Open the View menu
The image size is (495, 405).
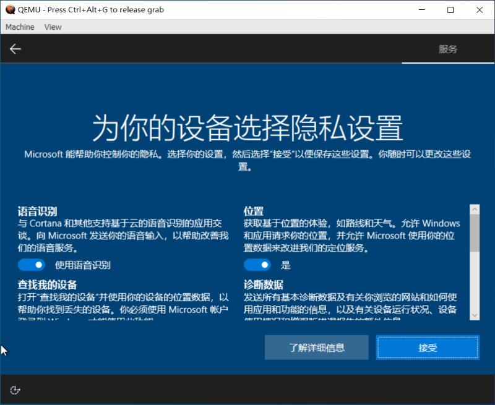tap(53, 27)
